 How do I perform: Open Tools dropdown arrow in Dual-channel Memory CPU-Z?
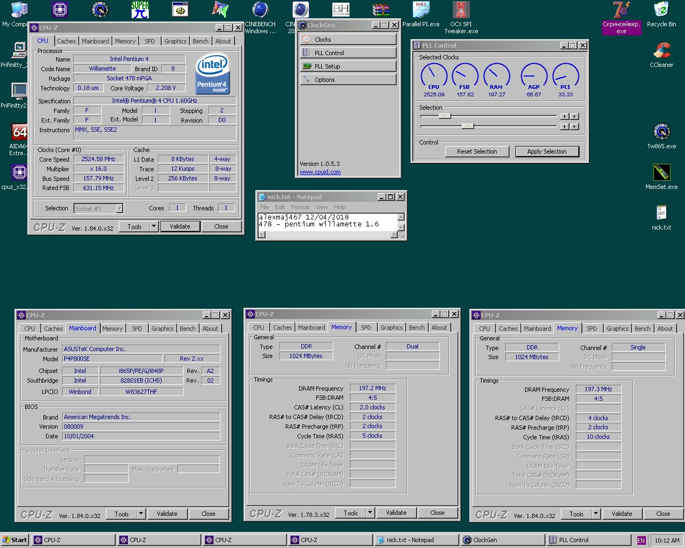370,513
